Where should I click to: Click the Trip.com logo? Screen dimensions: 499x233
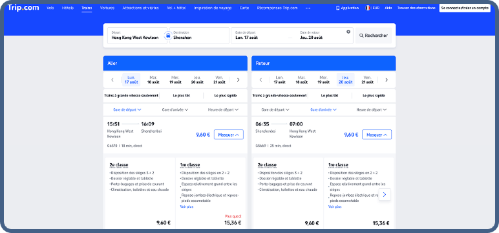[23, 8]
